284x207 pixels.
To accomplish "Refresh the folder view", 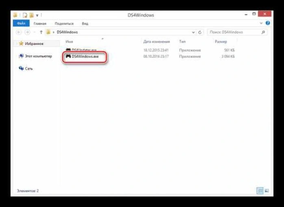I will 200,32.
